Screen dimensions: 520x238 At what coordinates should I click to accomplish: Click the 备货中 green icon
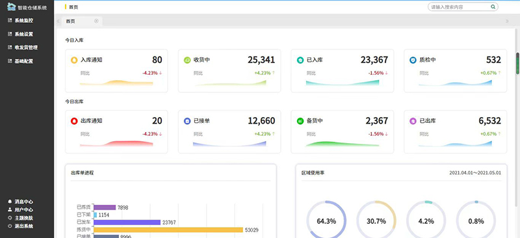coord(300,121)
